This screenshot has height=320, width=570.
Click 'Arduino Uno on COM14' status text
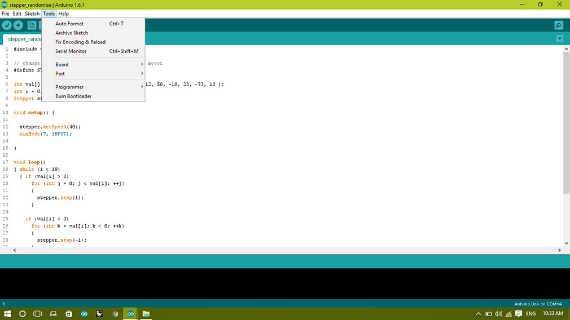538,304
